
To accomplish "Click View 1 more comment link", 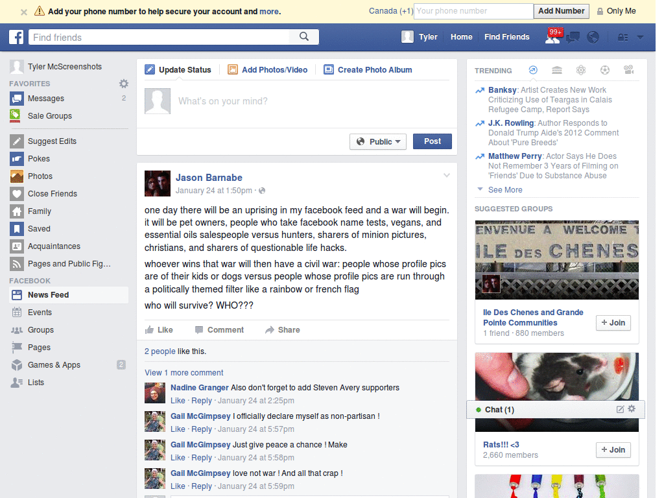I will pyautogui.click(x=184, y=373).
